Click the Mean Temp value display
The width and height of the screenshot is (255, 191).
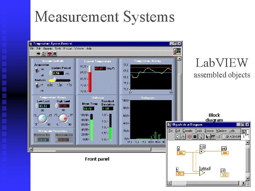[89, 109]
